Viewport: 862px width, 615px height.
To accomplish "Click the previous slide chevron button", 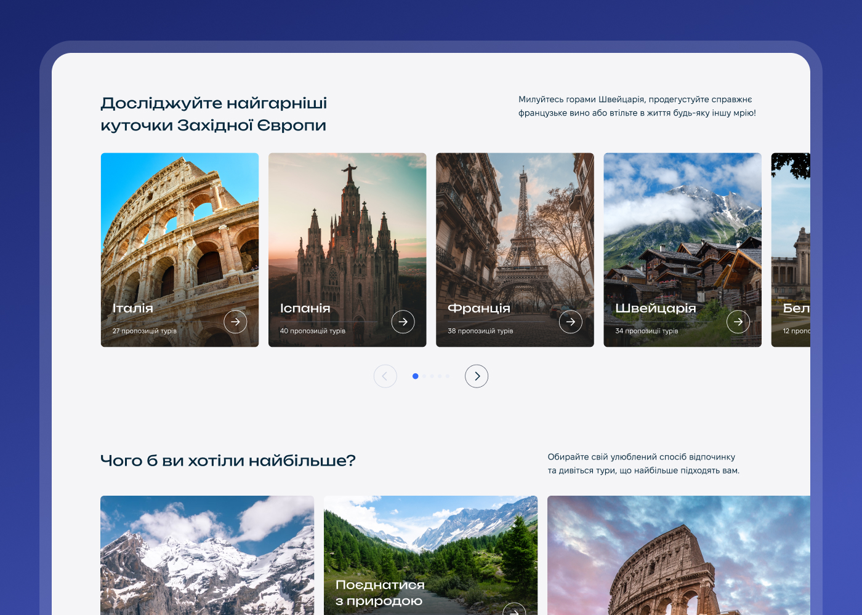I will tap(385, 376).
